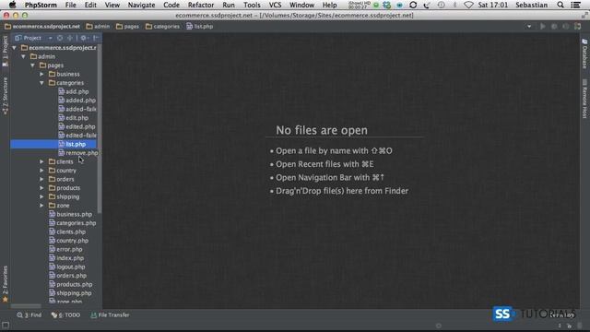Collapse the admin folder arrow
This screenshot has height=332, width=590.
pos(23,56)
